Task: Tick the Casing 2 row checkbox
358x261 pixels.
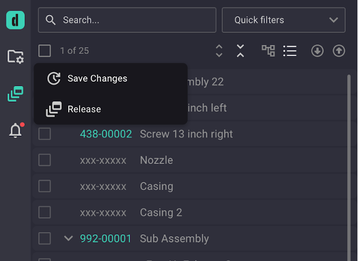Action: pyautogui.click(x=44, y=212)
